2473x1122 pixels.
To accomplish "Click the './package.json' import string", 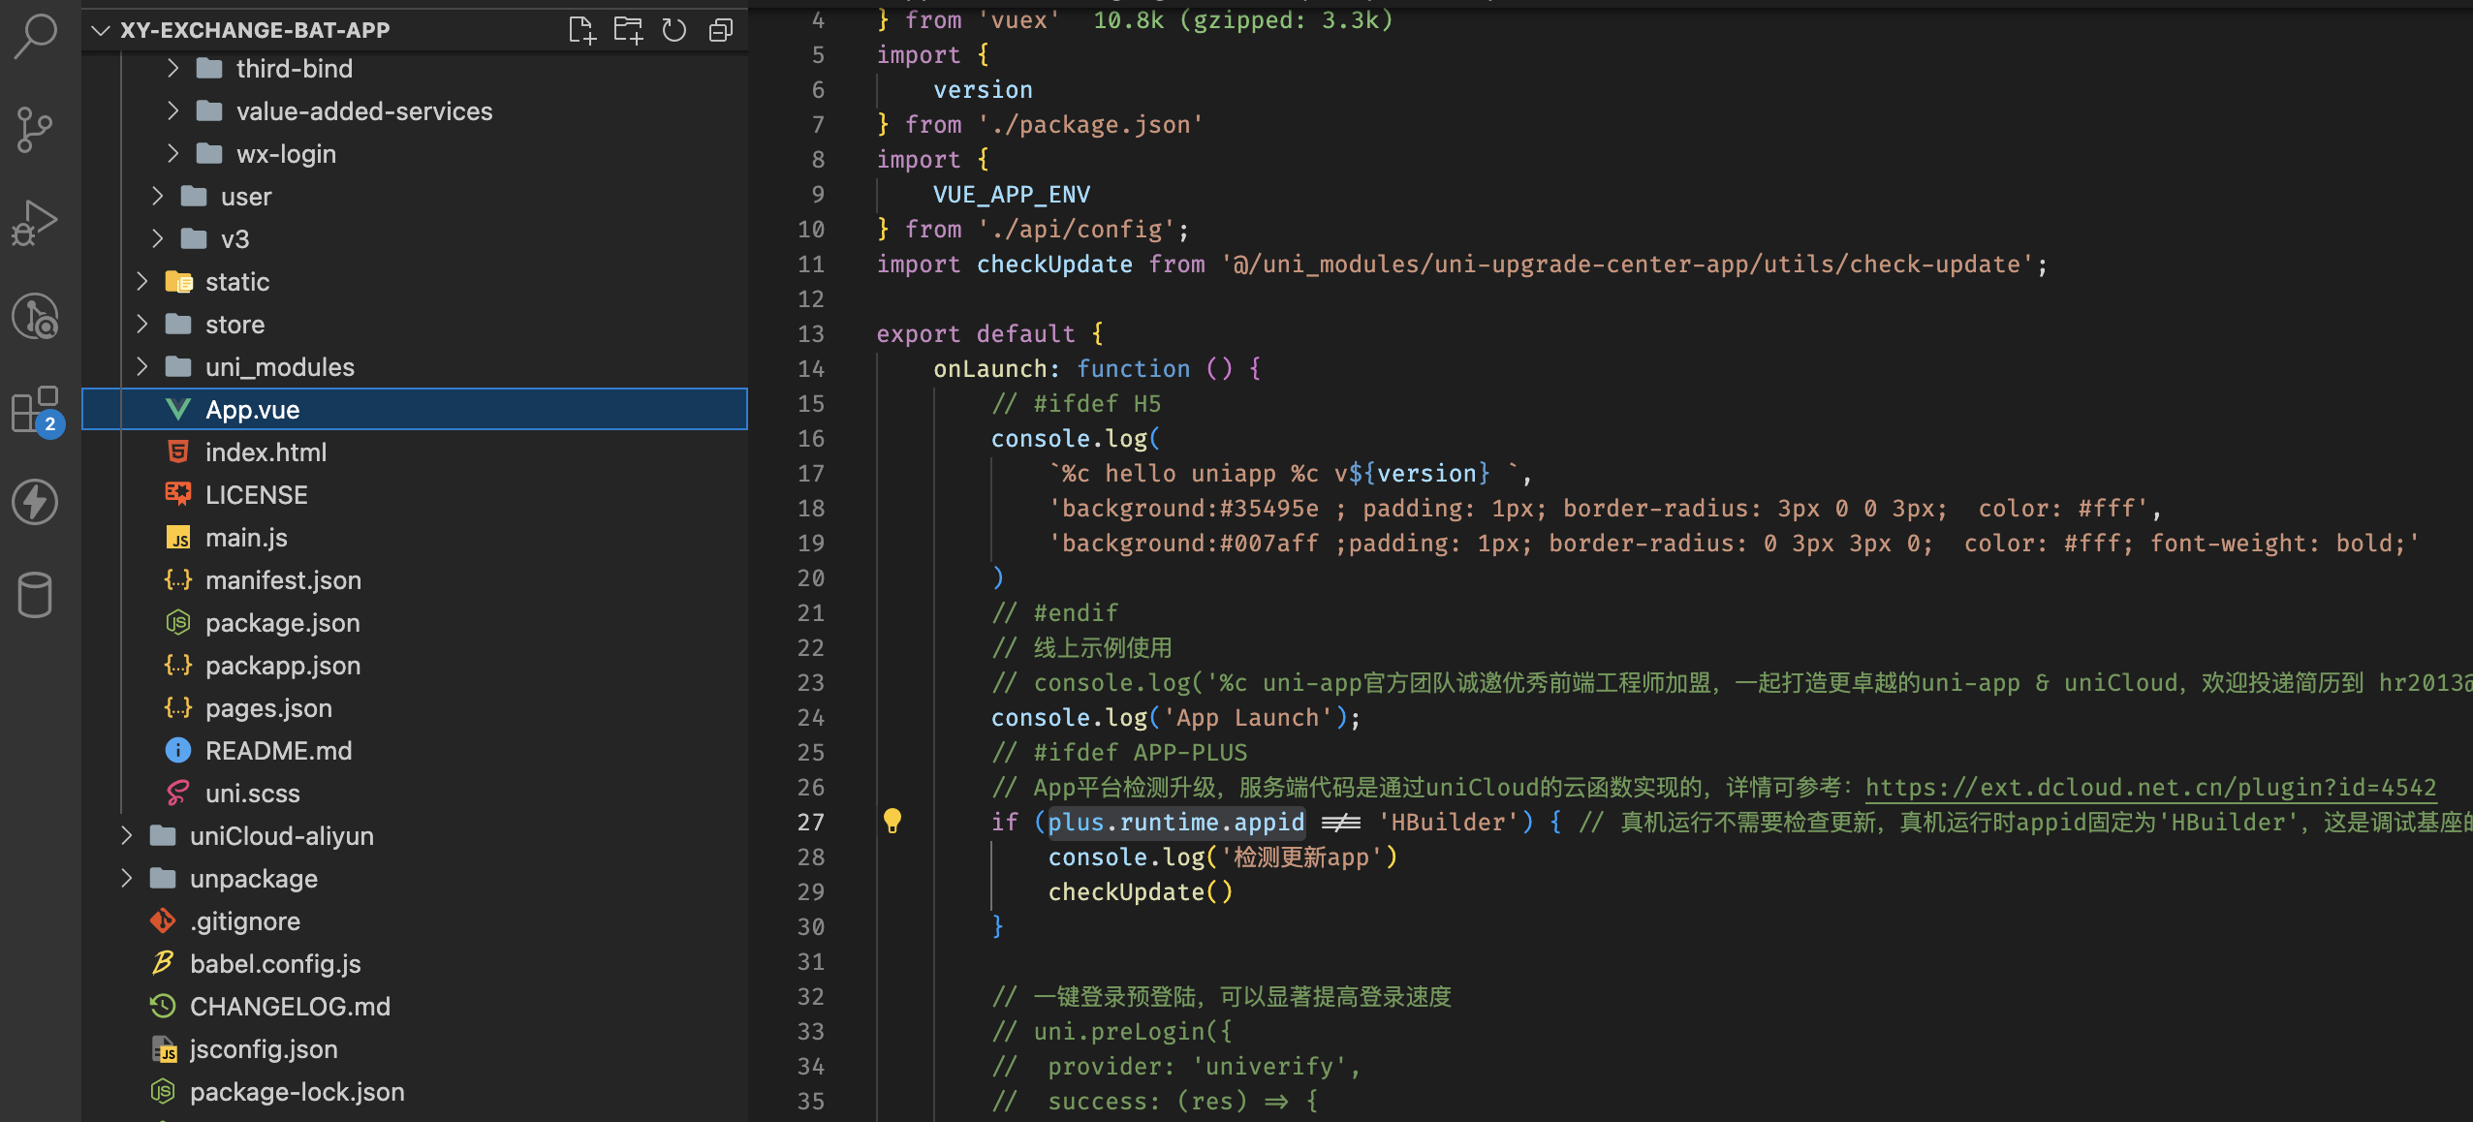I will pyautogui.click(x=1090, y=124).
